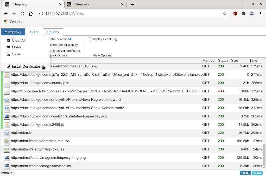Click the browser Back arrow

(x=6, y=14)
